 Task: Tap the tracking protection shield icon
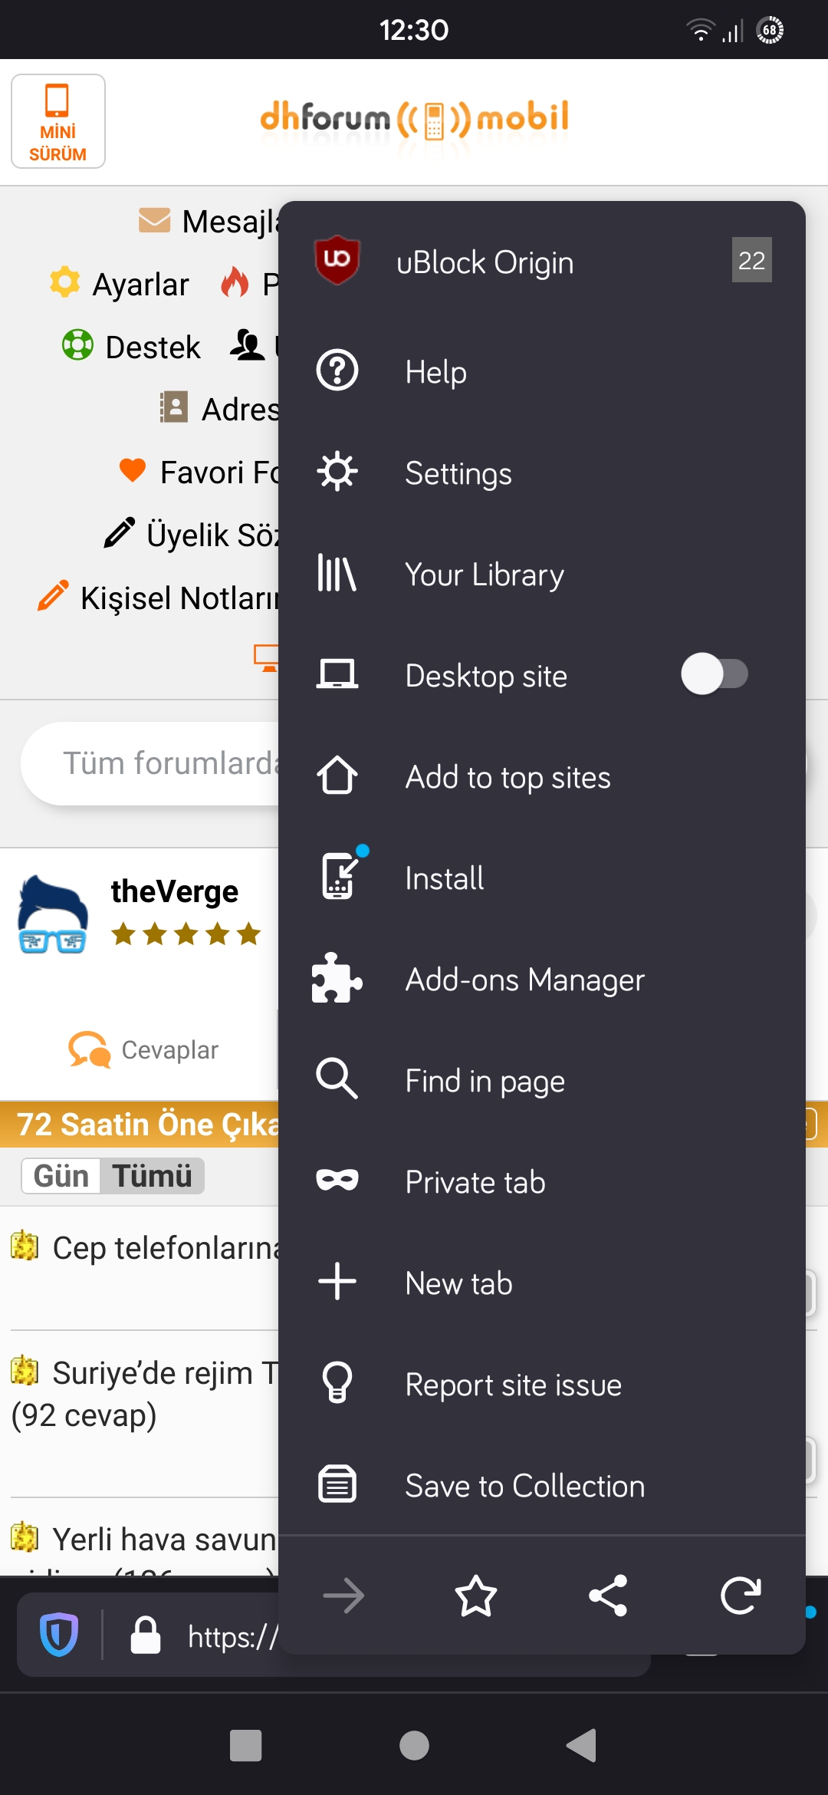coord(59,1635)
